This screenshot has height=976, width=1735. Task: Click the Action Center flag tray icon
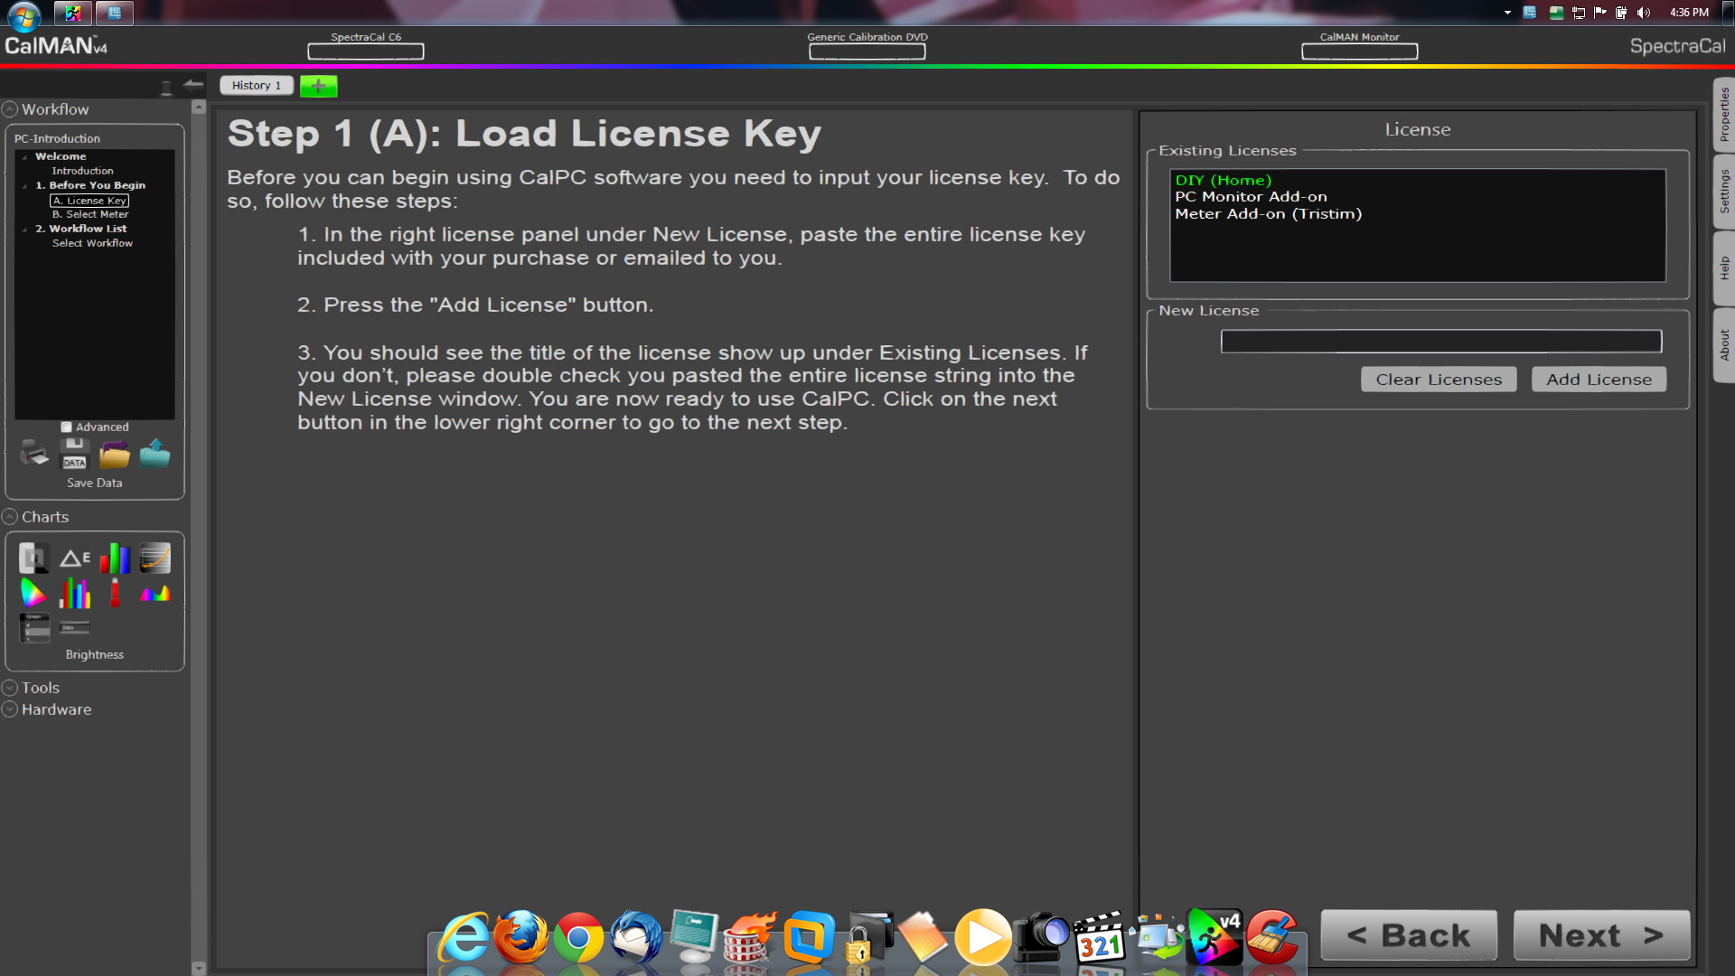(x=1599, y=13)
